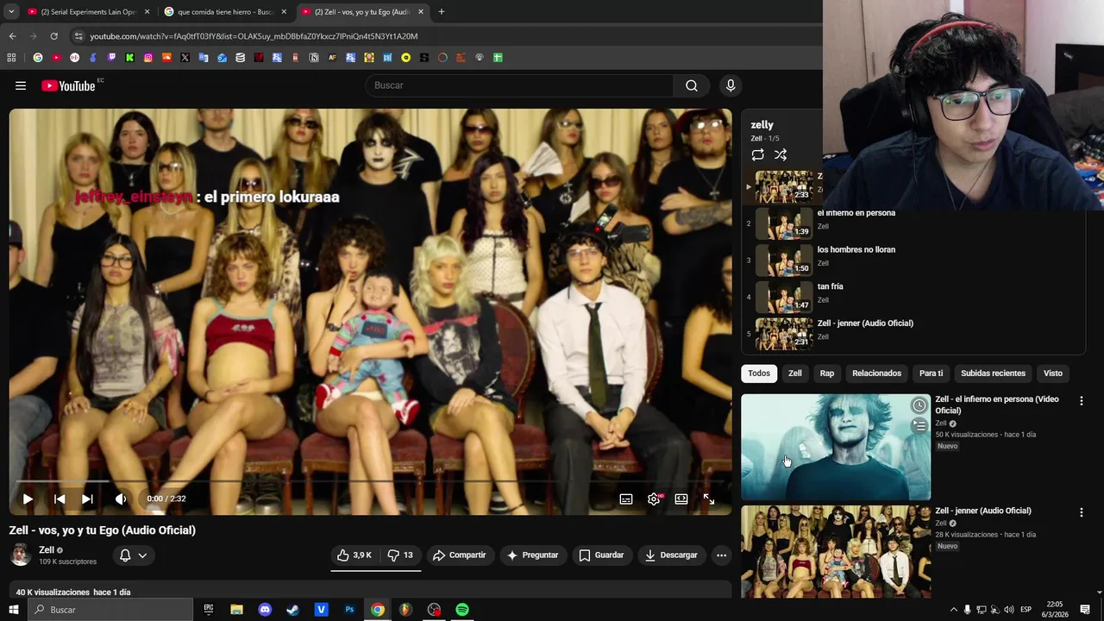This screenshot has height=621, width=1104.
Task: Open recommended el infierno en persona thumbnail
Action: (x=836, y=447)
